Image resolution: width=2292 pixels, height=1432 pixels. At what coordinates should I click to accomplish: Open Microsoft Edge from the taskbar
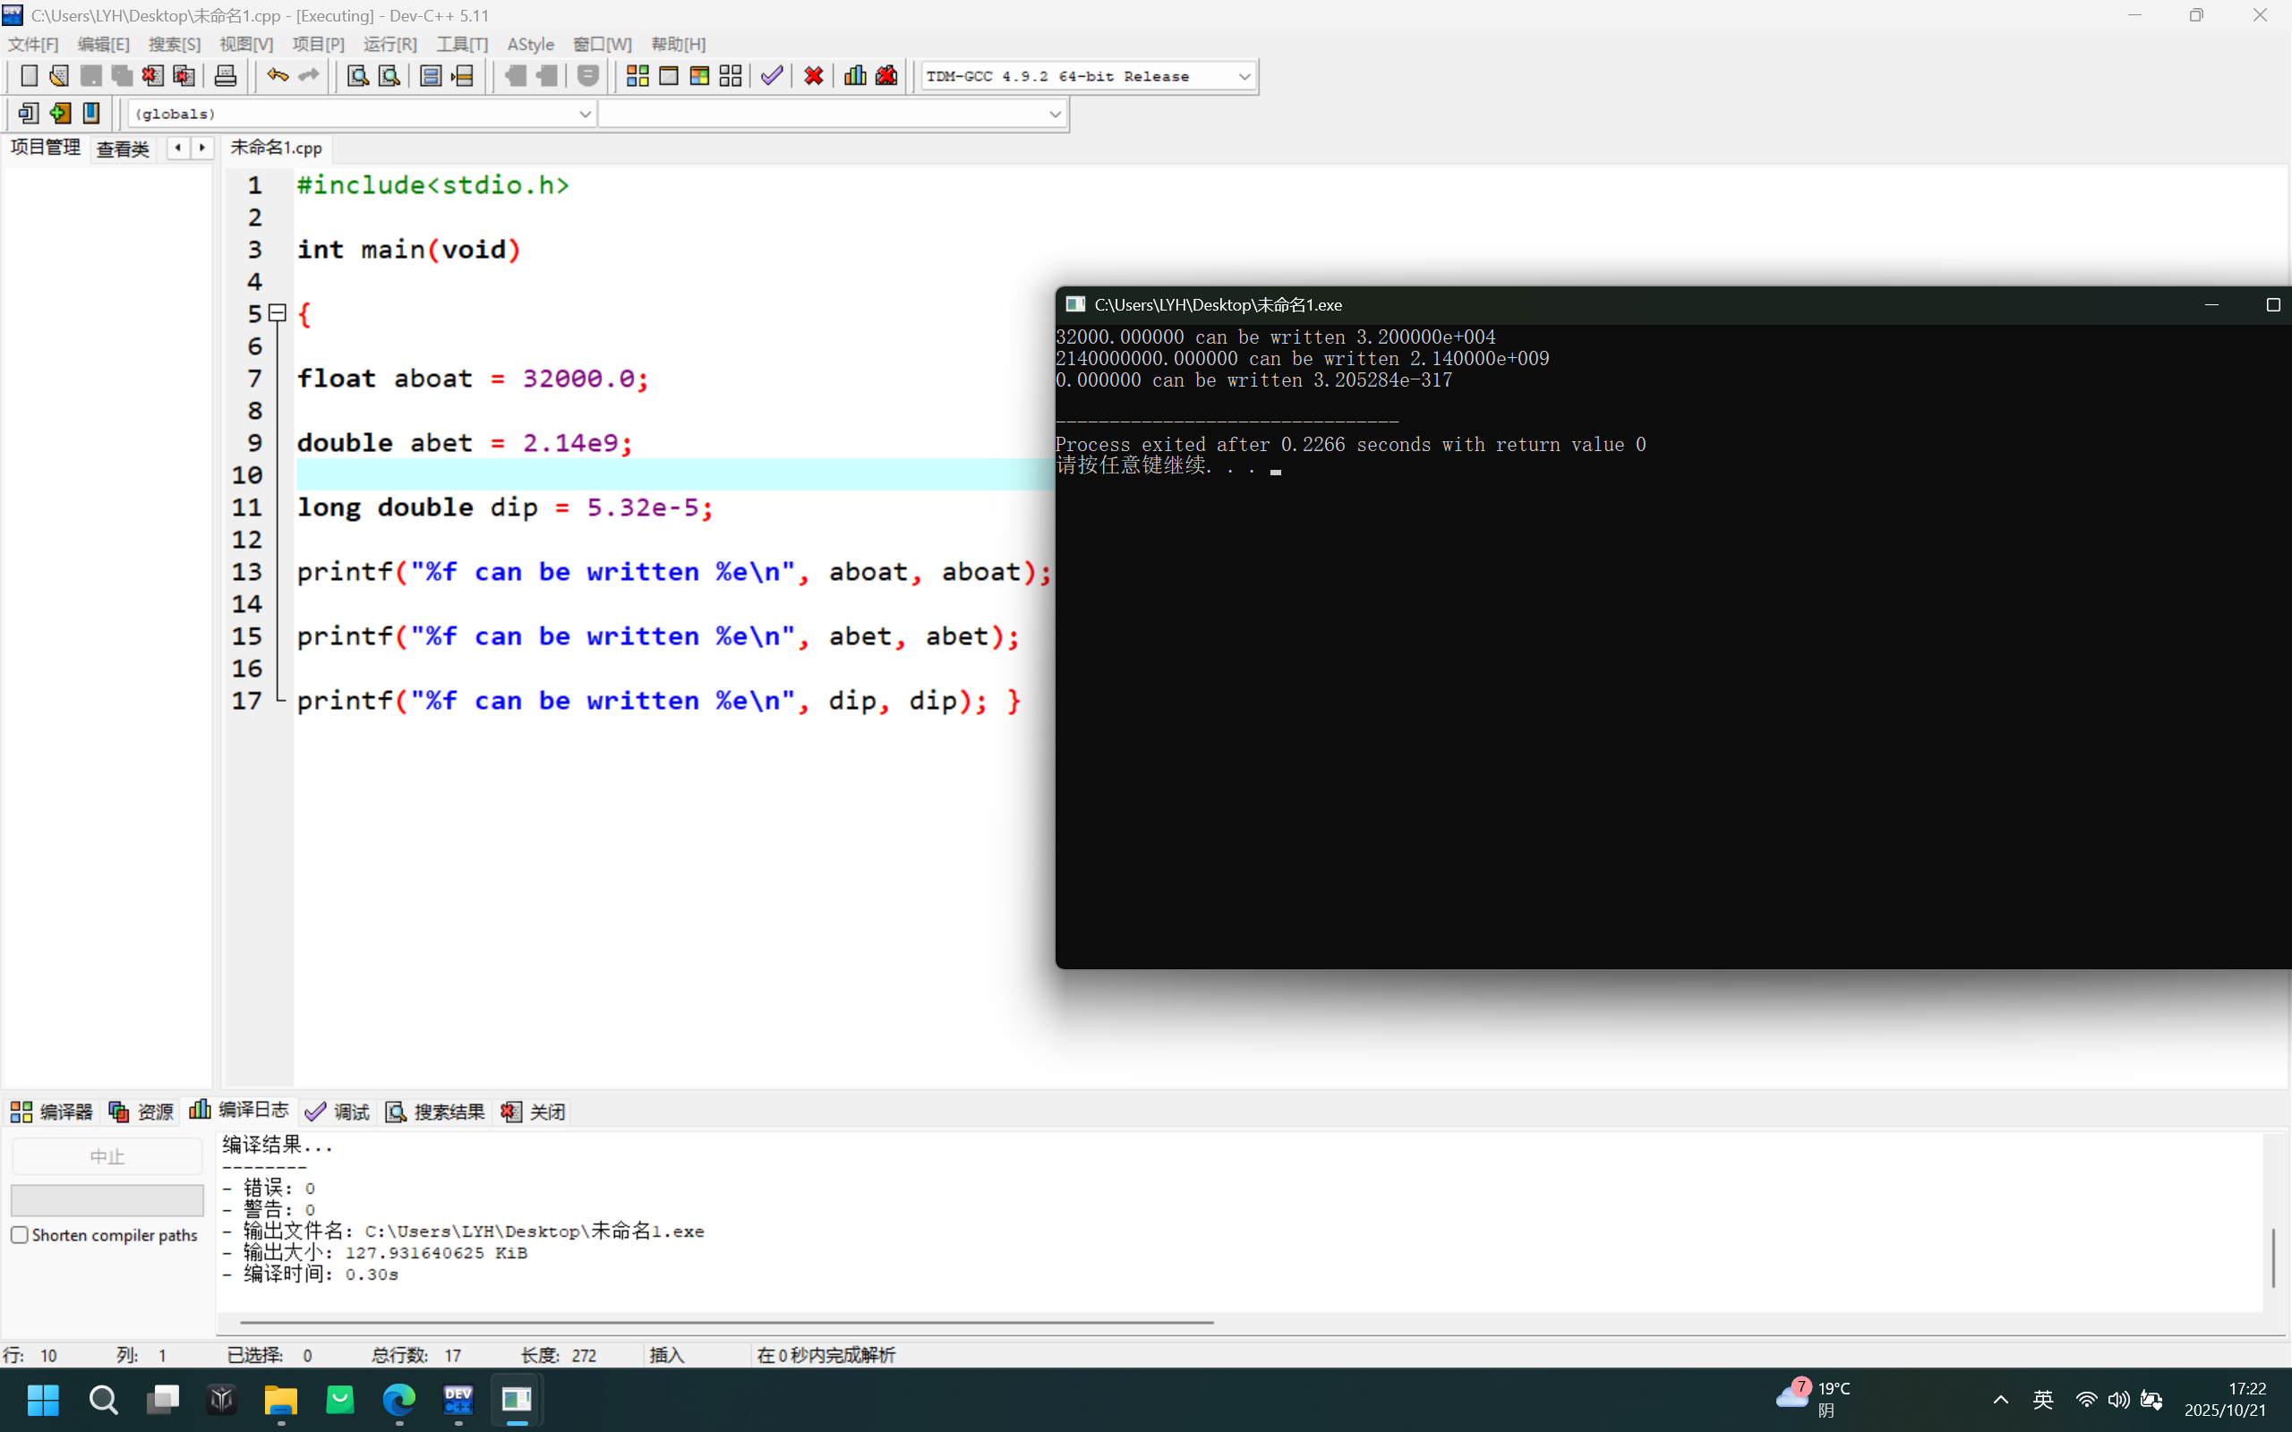pos(398,1399)
